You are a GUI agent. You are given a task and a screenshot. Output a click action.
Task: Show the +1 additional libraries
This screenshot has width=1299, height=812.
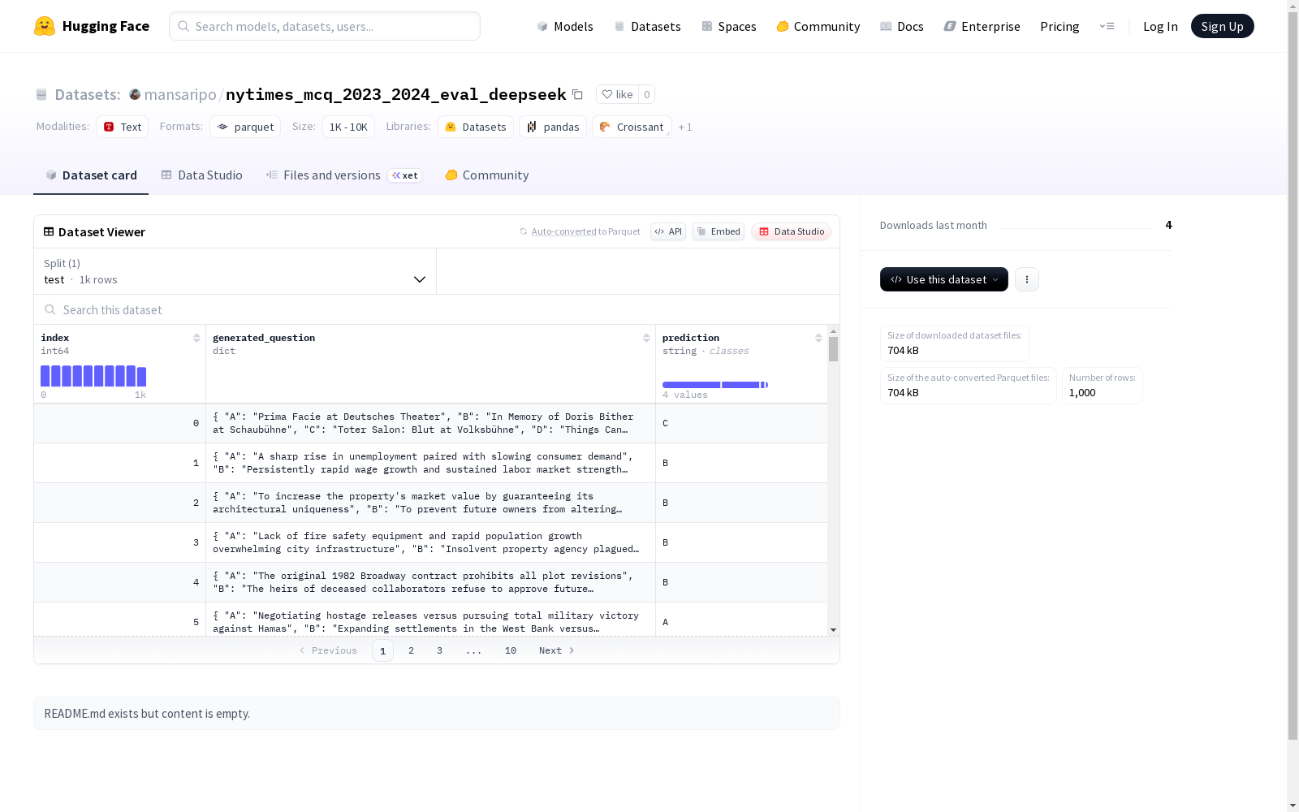[685, 127]
